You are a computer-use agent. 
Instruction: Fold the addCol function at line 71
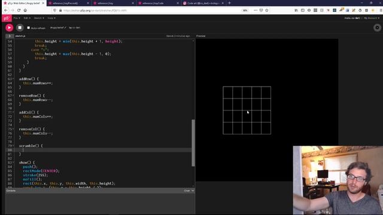coord(13,112)
